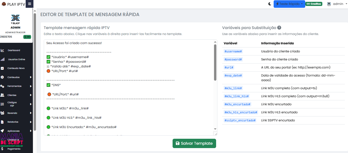Open Teste Rápido dropdown

[289, 4]
